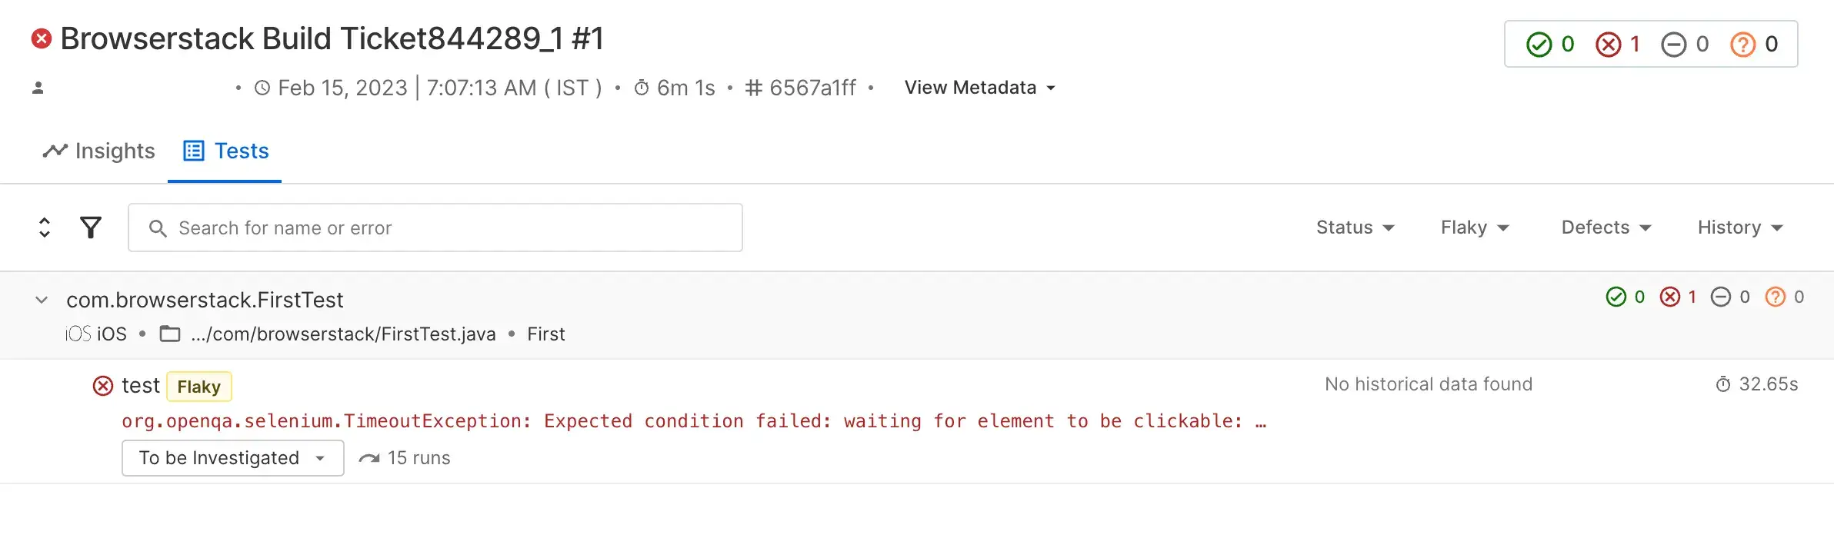Click the failed count icon in build summary
This screenshot has height=538, width=1834.
pos(1608,45)
